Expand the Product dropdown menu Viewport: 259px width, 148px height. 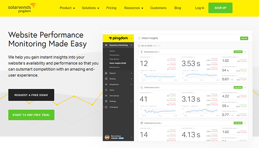tap(67, 8)
